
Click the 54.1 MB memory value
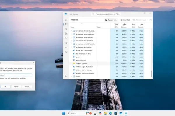(124, 64)
